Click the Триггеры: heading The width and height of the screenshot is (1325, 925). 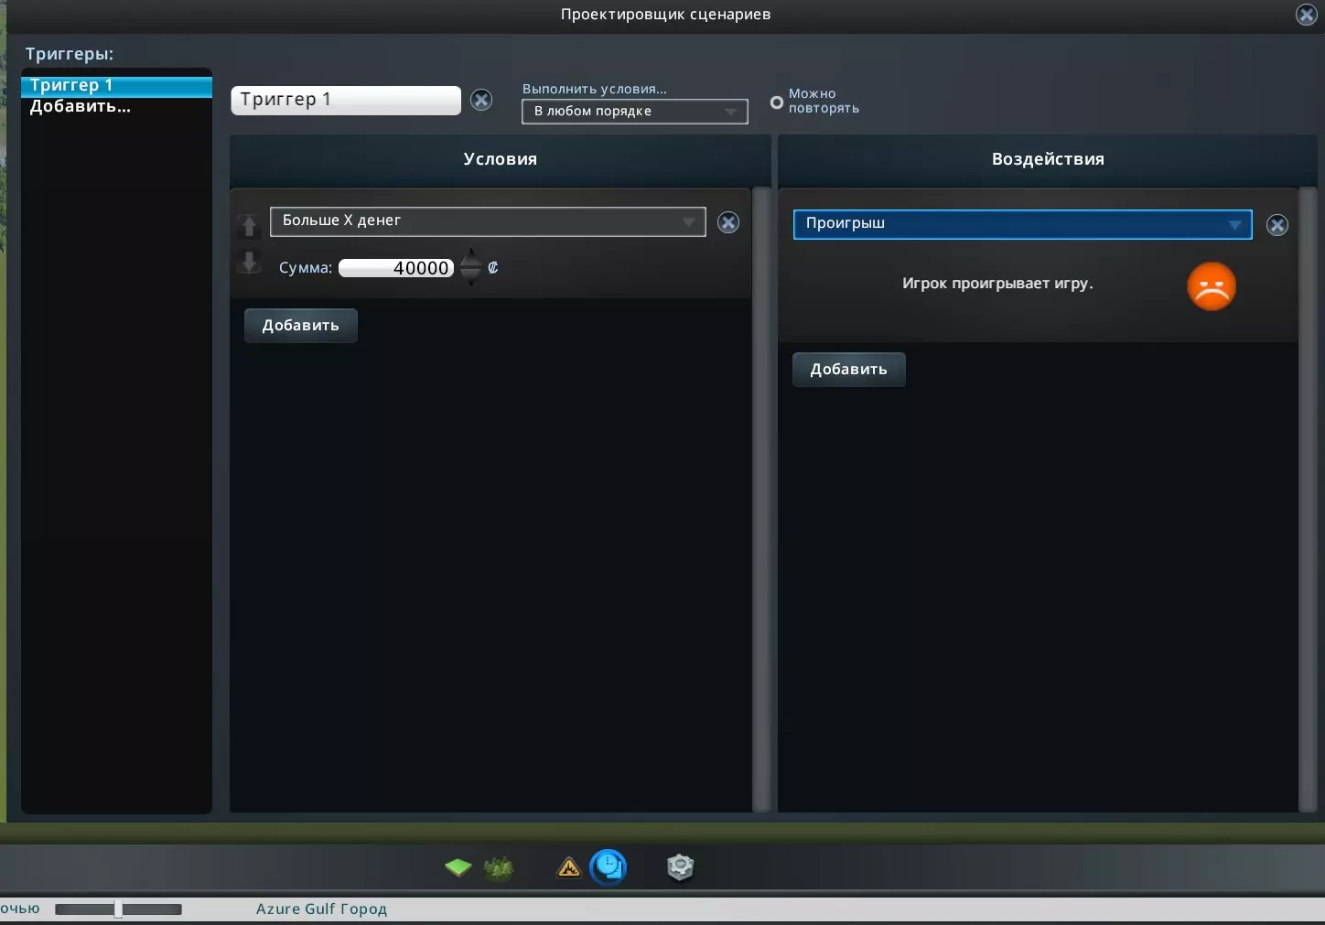[x=70, y=54]
